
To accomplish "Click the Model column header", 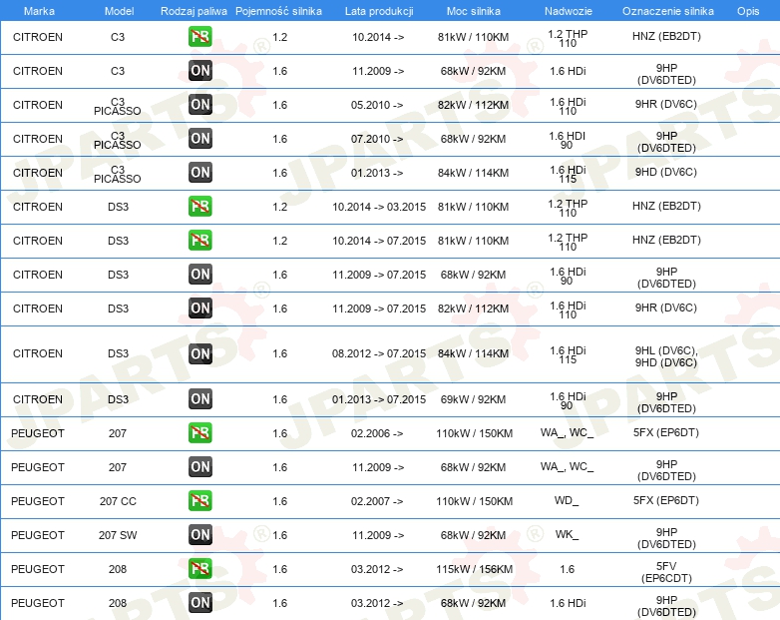I will point(119,11).
